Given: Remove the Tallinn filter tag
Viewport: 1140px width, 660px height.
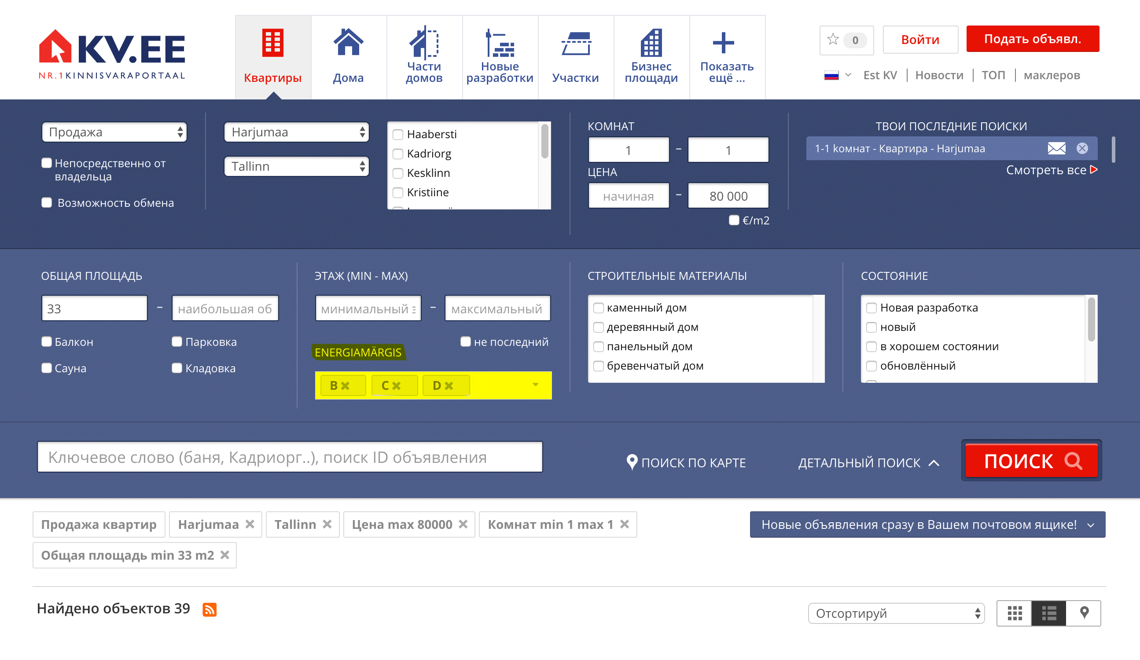Looking at the screenshot, I should coord(327,524).
